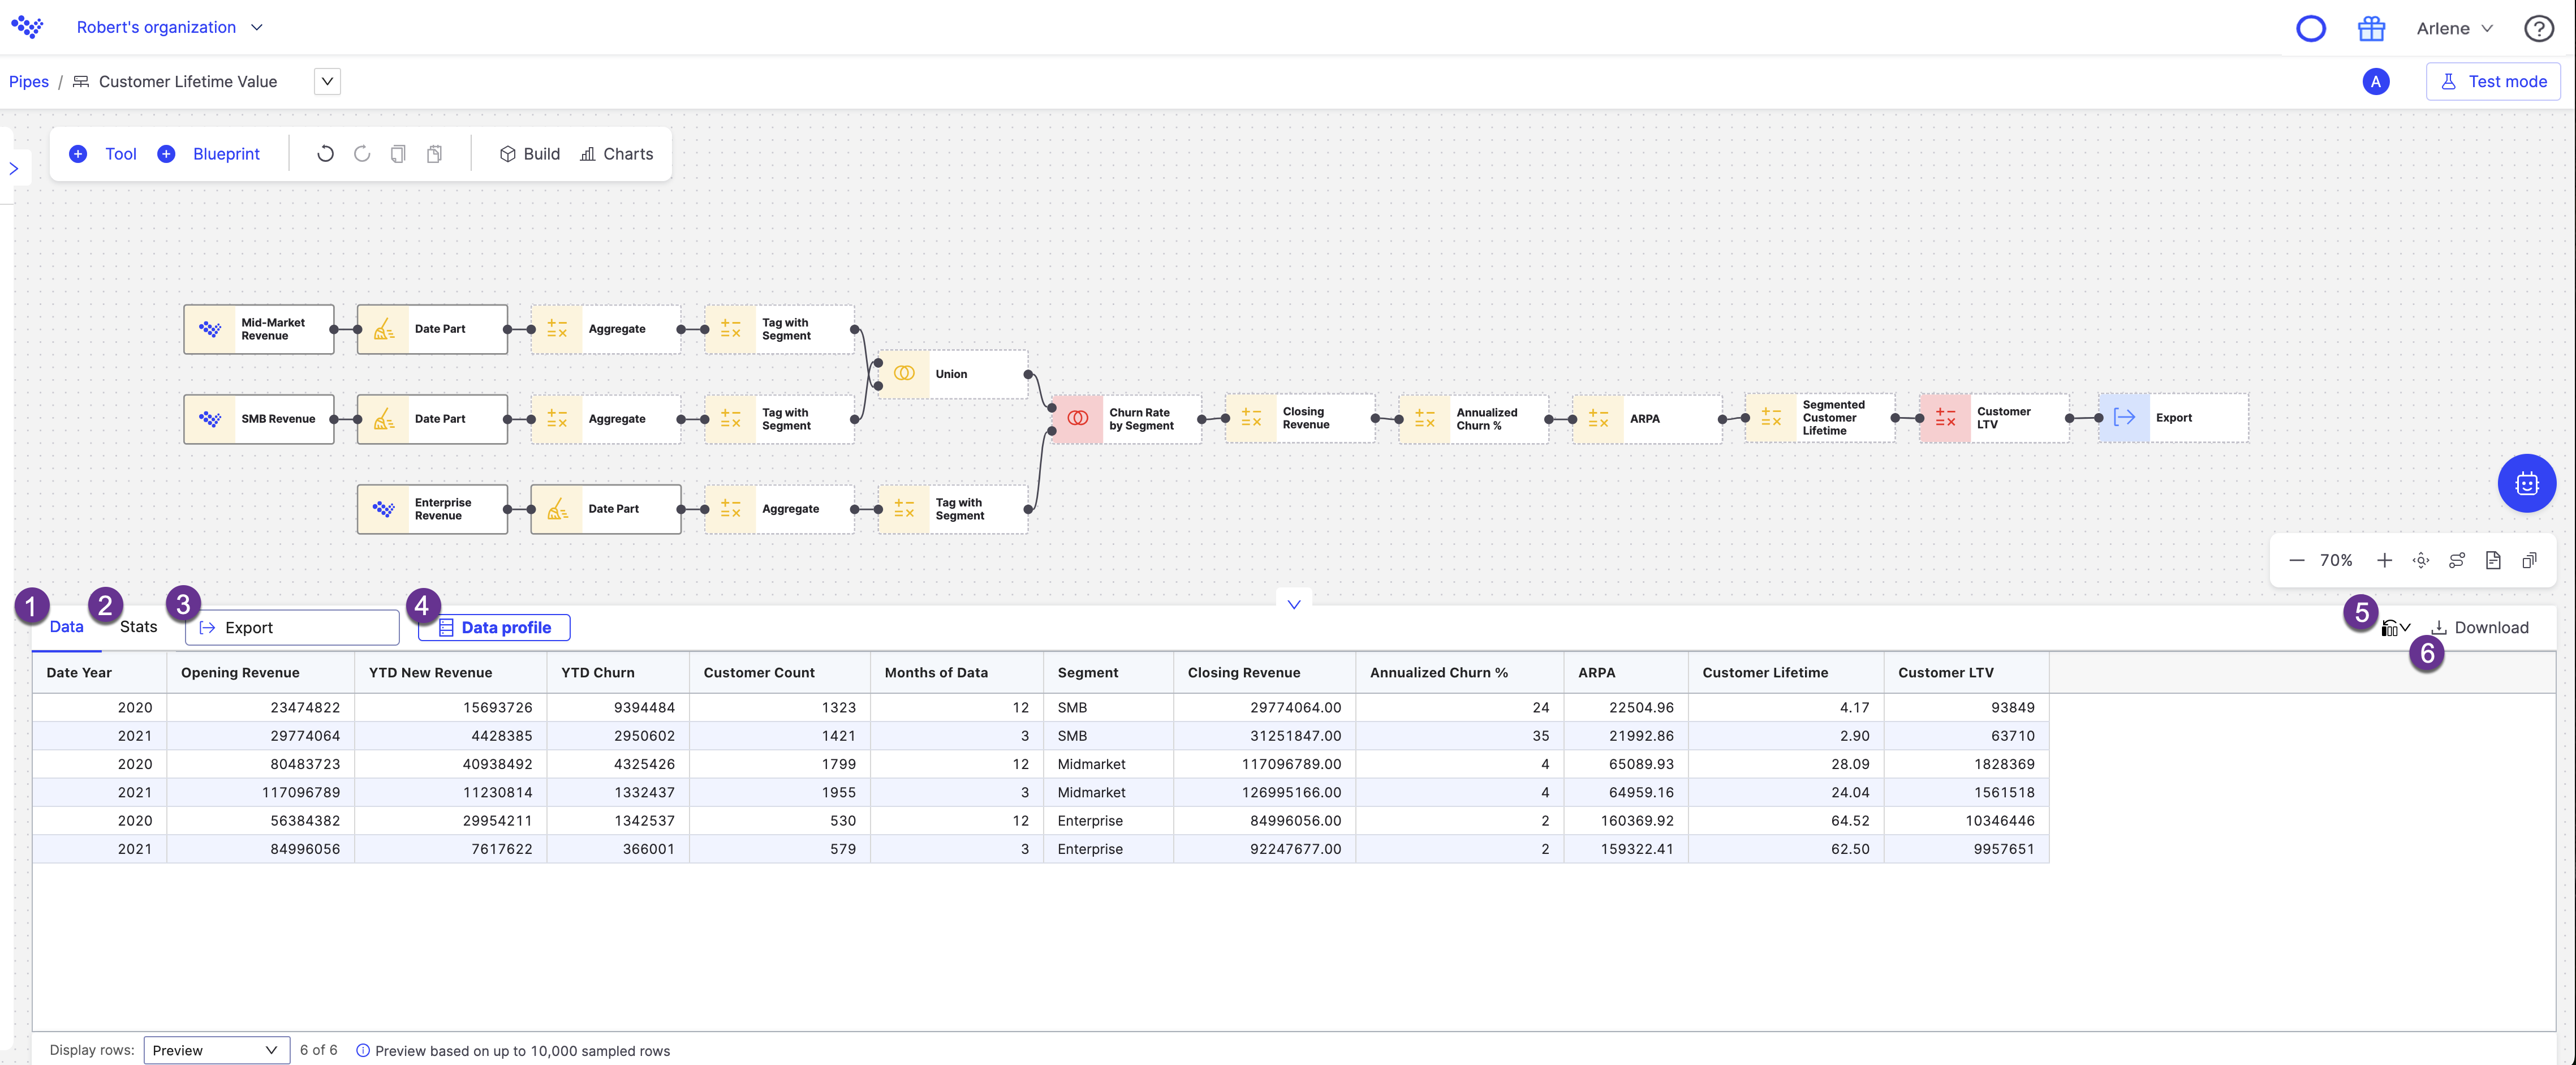This screenshot has width=2576, height=1065.
Task: Expand the left sidebar chevron
Action: 14,169
